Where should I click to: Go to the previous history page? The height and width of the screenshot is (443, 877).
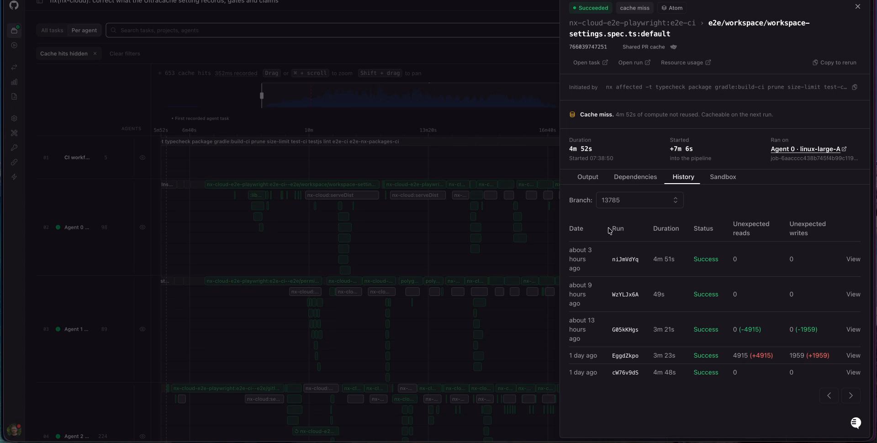click(829, 396)
